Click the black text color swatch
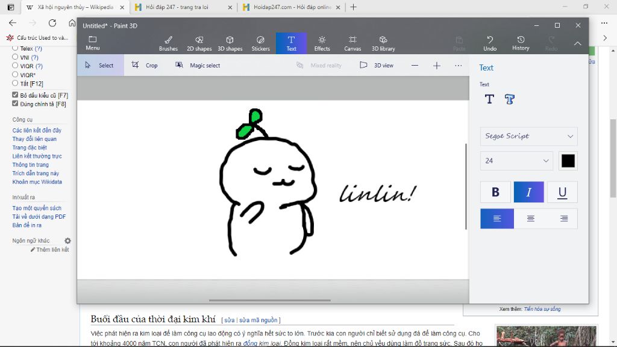This screenshot has height=347, width=617. coord(568,160)
